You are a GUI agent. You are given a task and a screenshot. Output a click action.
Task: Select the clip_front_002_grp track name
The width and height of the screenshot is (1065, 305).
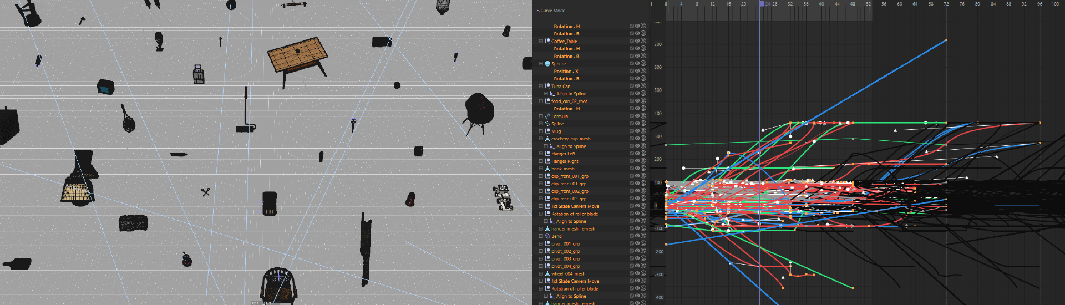[570, 191]
